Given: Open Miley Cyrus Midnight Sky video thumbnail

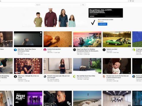Looking at the screenshot, I should (x=28, y=66).
